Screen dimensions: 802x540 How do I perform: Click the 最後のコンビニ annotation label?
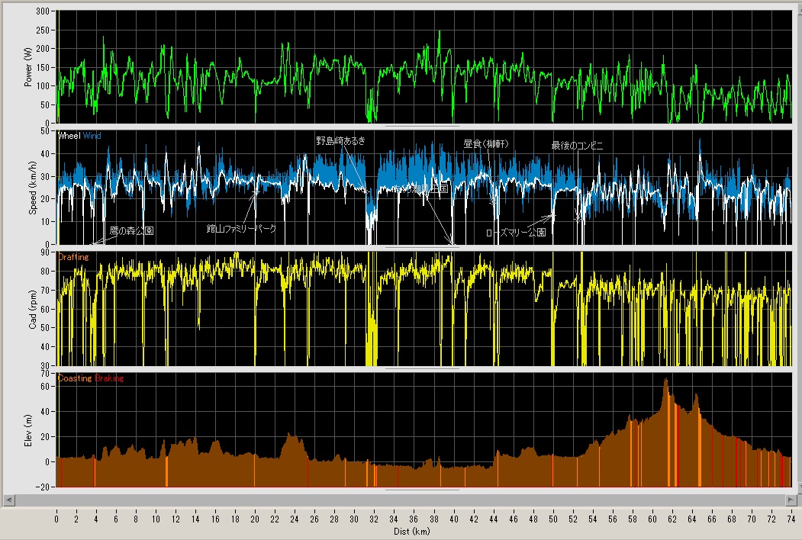[x=577, y=146]
